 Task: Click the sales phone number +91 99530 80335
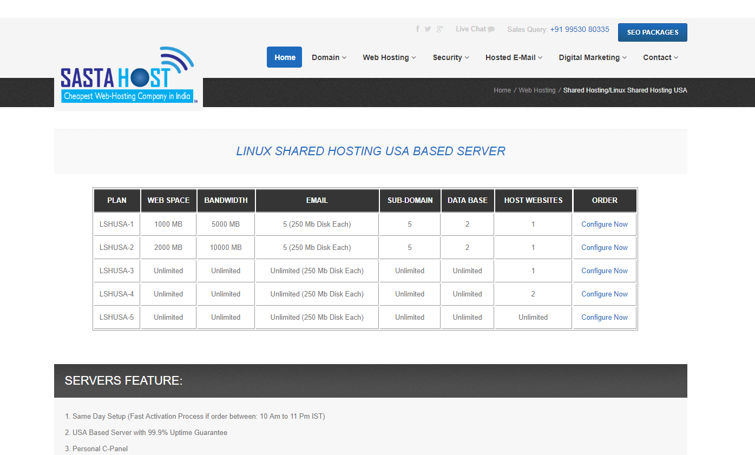pos(580,29)
